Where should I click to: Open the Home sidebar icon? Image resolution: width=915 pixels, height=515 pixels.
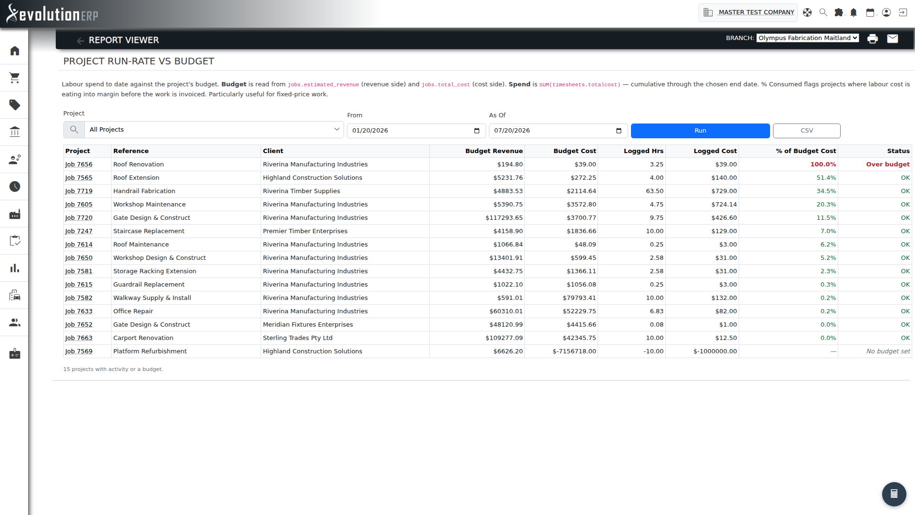15,51
